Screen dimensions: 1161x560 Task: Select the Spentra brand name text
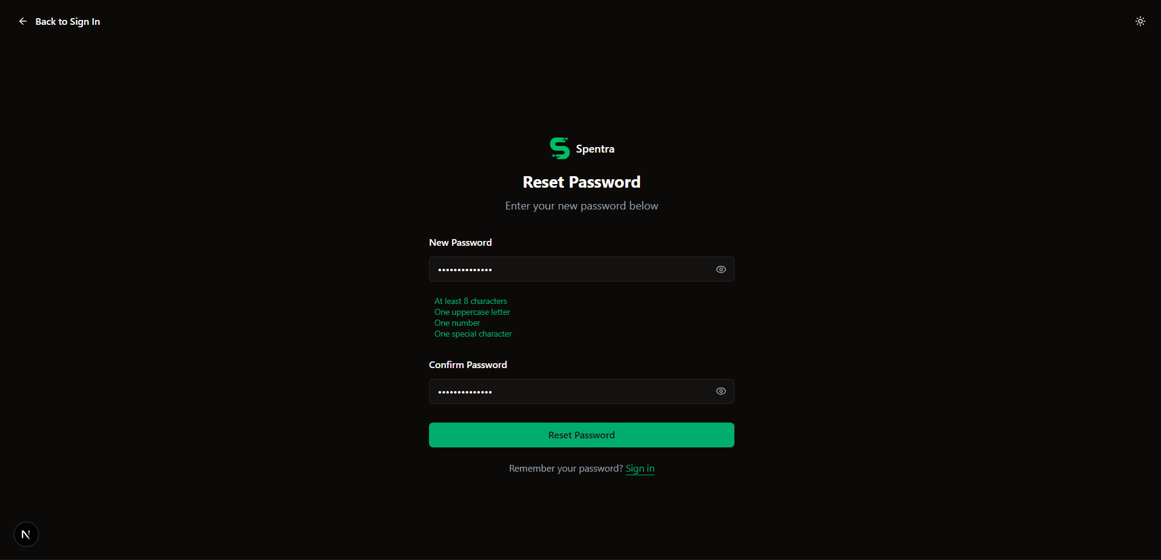coord(595,148)
